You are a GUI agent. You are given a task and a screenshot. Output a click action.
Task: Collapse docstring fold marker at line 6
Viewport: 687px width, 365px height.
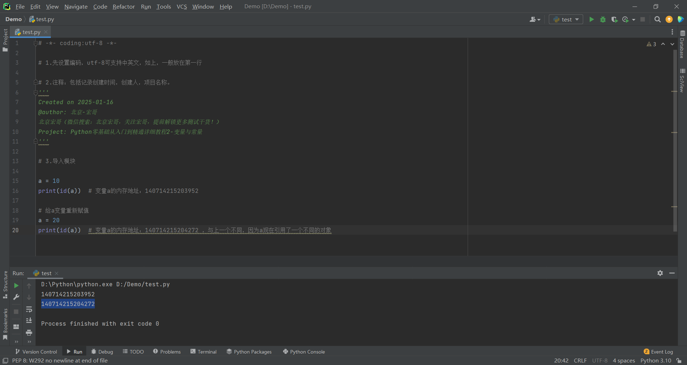click(35, 92)
